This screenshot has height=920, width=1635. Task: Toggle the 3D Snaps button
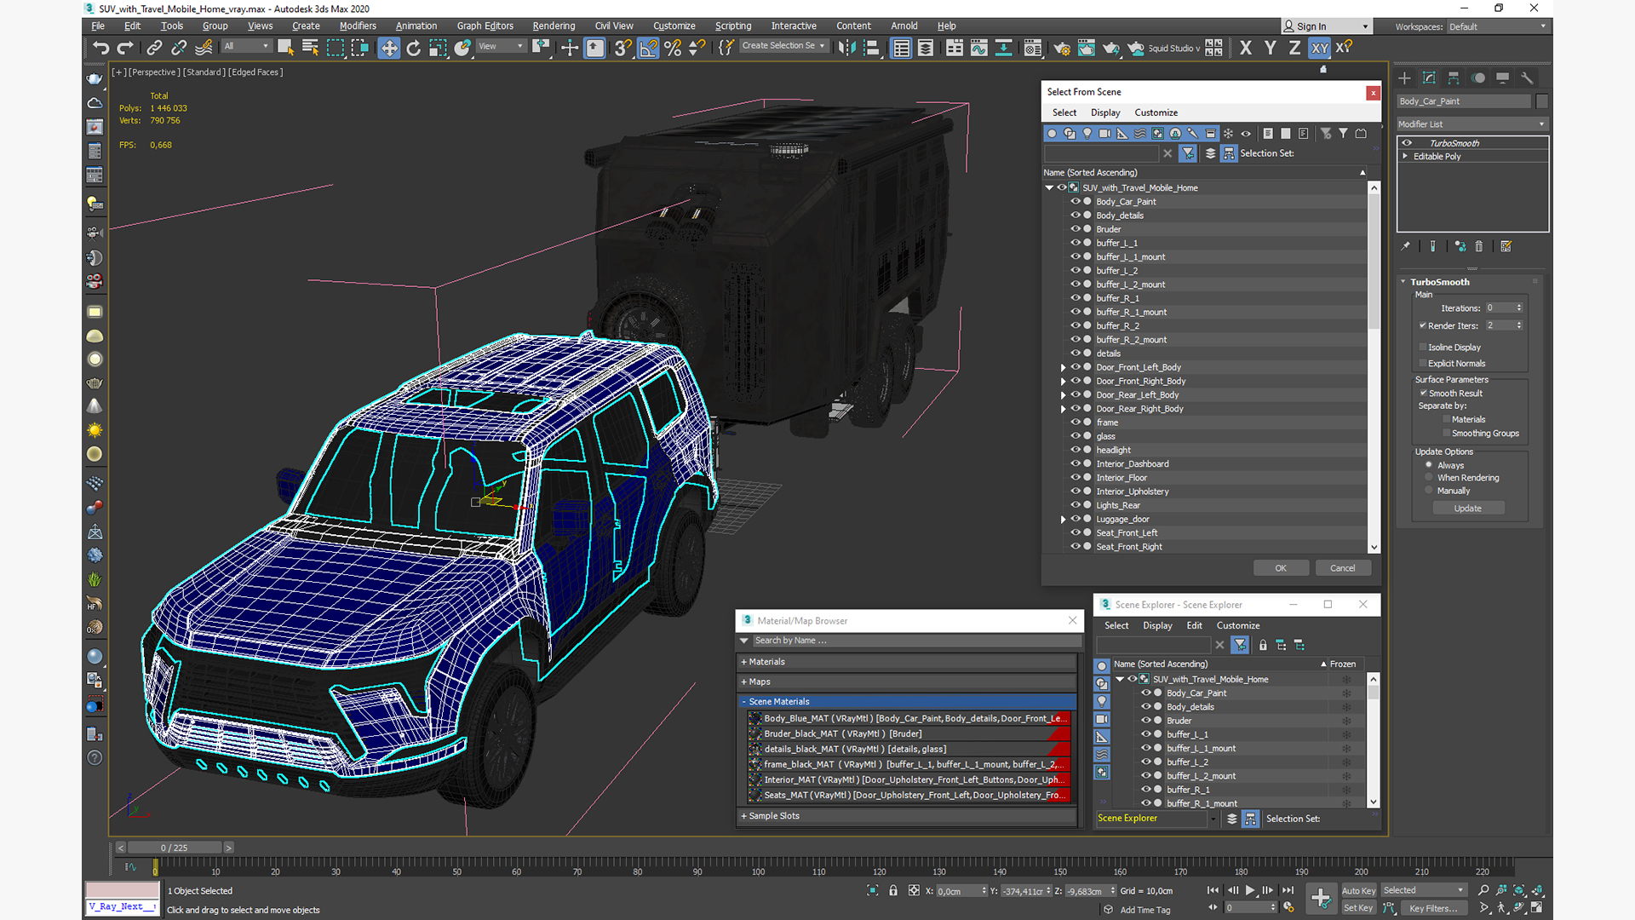tap(623, 48)
